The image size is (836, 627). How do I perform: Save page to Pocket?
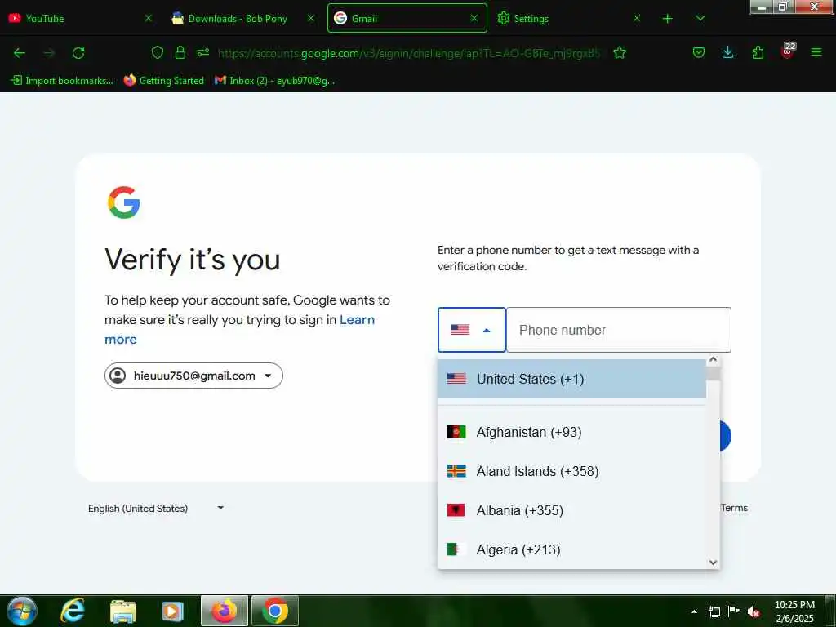(699, 52)
